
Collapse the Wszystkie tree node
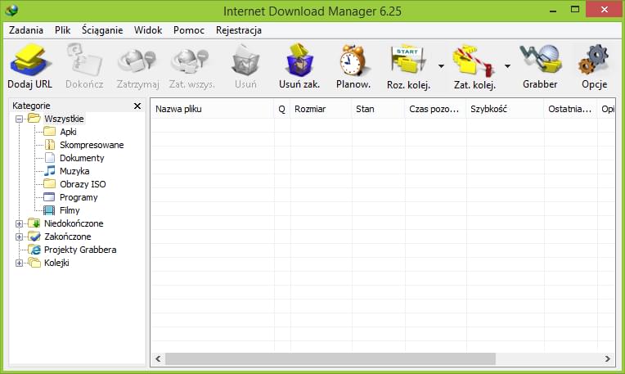[20, 119]
